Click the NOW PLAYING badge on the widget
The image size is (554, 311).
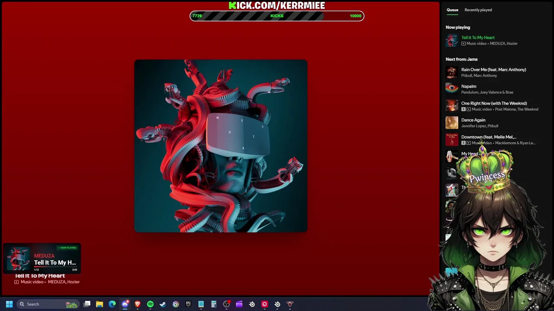[x=67, y=248]
